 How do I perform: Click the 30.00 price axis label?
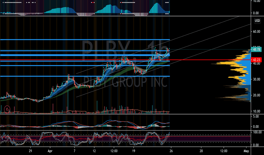[x=256, y=79]
